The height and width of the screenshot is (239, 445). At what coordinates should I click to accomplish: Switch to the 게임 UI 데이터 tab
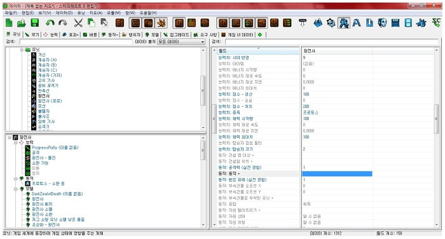238,34
